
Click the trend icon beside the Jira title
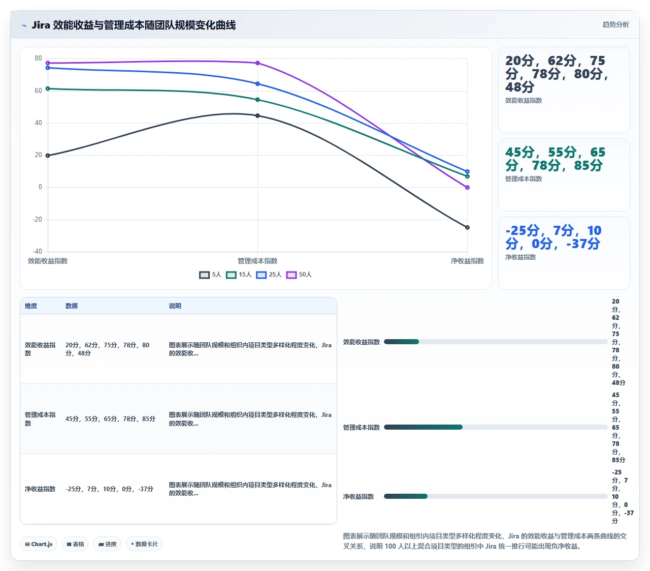[x=24, y=25]
